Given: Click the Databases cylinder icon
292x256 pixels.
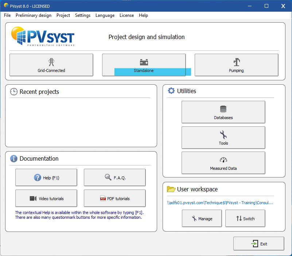Looking at the screenshot, I should tap(223, 109).
